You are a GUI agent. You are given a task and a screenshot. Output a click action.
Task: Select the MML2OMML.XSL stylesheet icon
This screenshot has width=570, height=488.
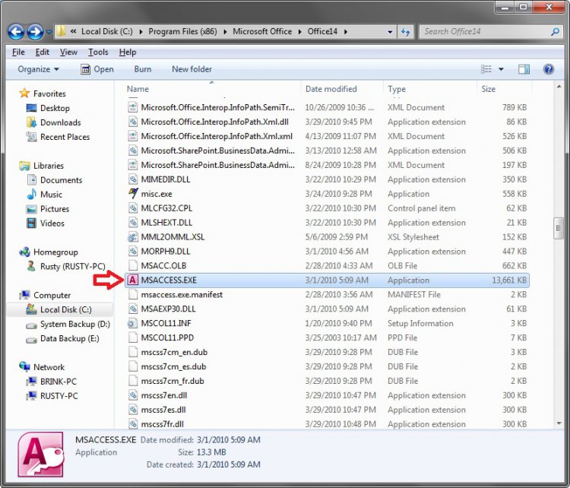tap(133, 237)
